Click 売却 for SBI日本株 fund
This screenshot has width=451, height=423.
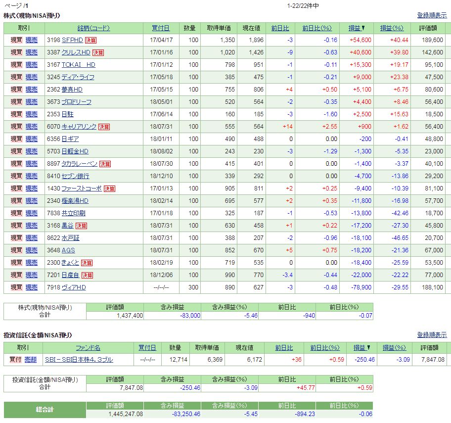pyautogui.click(x=31, y=360)
